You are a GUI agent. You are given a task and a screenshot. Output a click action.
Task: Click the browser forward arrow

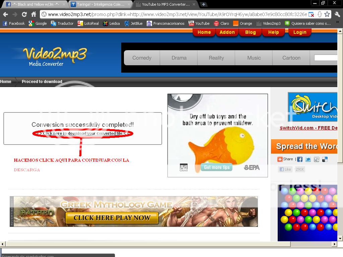click(x=15, y=14)
